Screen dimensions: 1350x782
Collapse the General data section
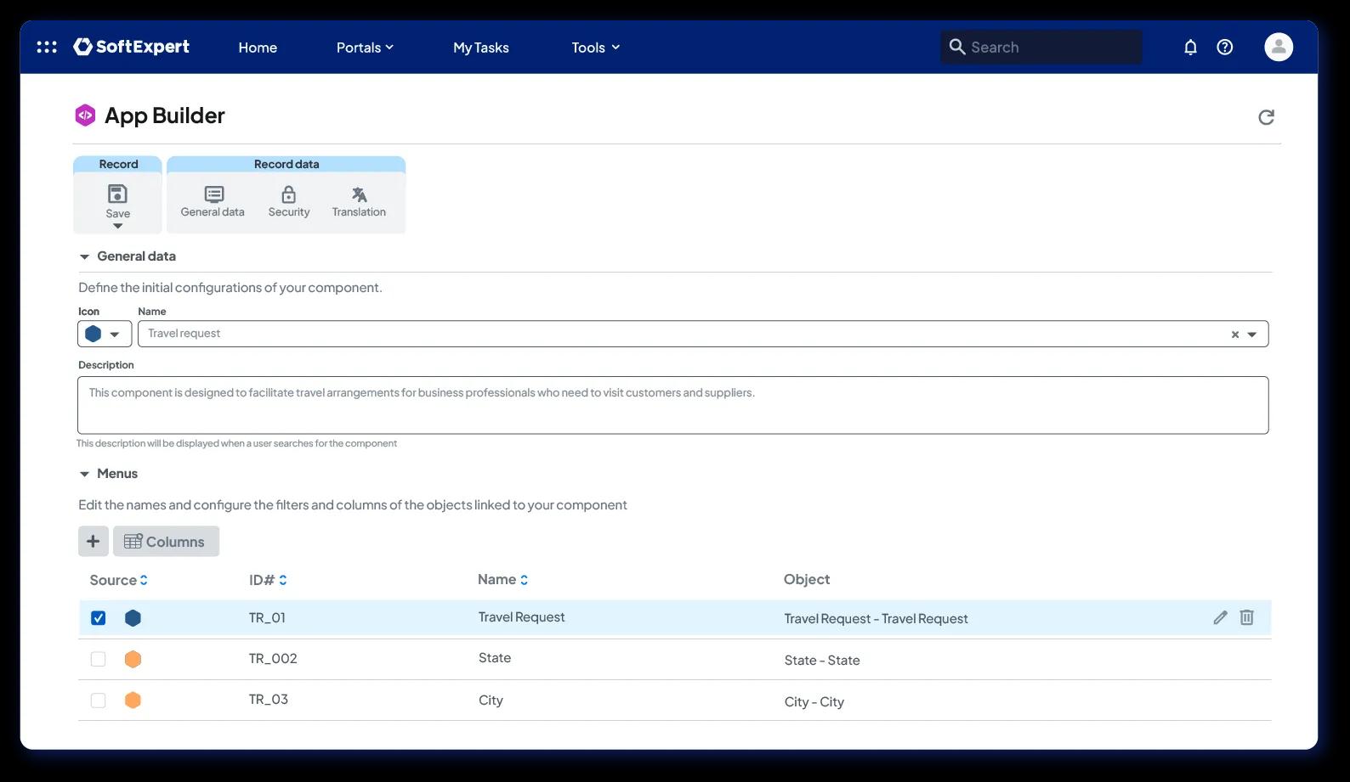[x=84, y=256]
